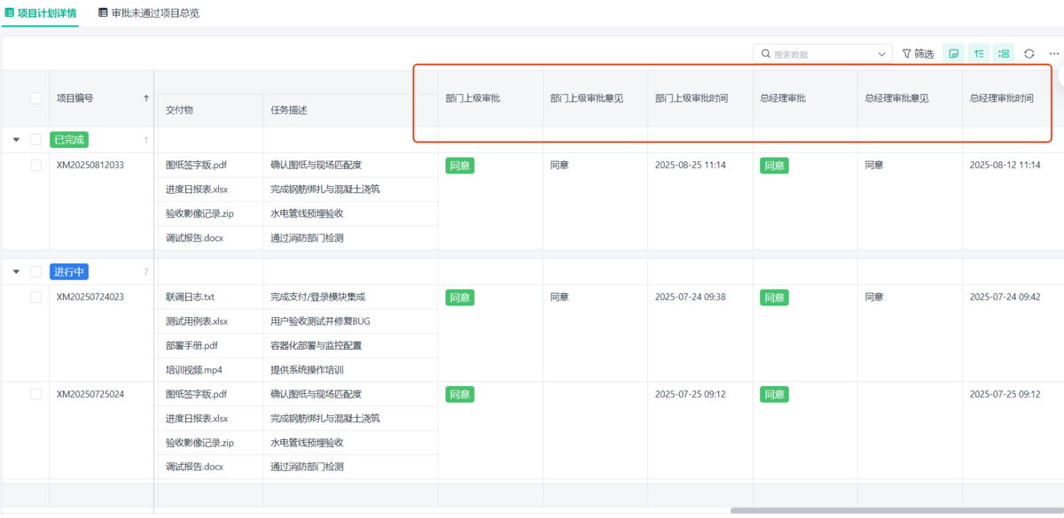
Task: Collapse the 已完成 group
Action: (x=16, y=139)
